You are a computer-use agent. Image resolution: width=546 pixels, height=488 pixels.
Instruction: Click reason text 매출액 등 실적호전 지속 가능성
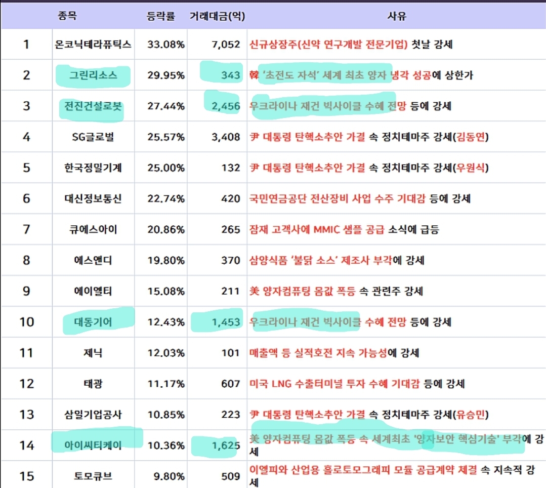pyautogui.click(x=318, y=353)
